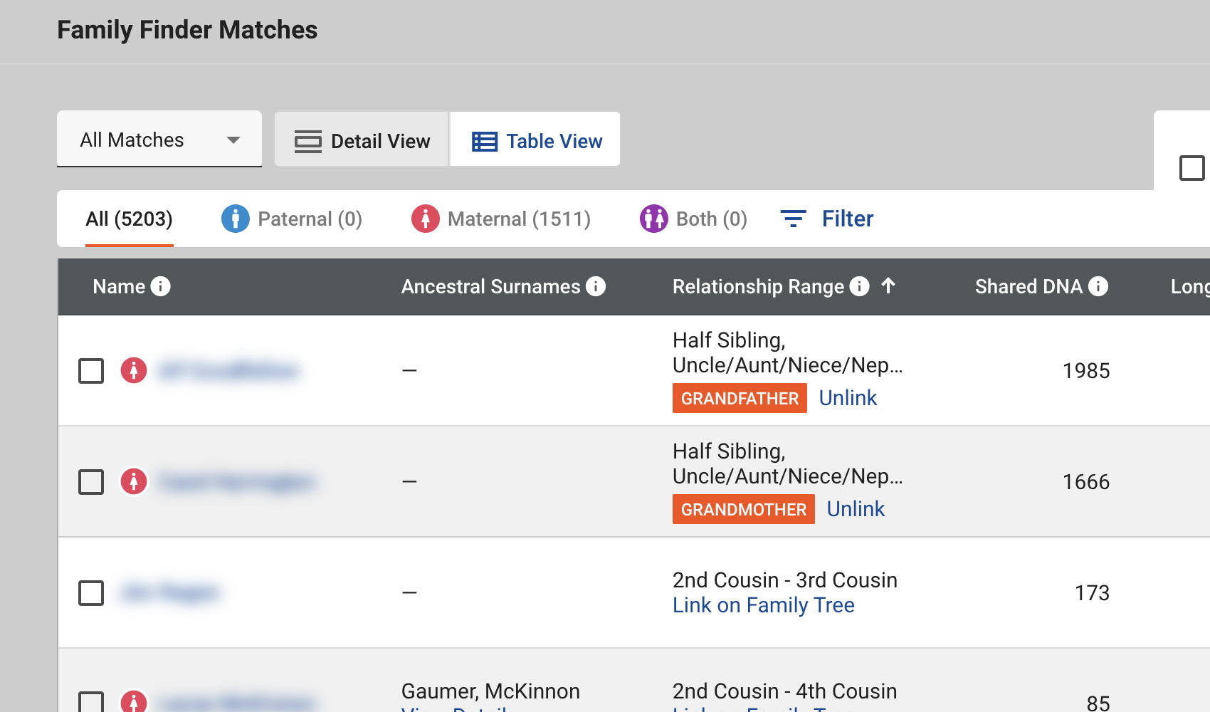Check the Grandfather match row checkbox
This screenshot has width=1210, height=712.
coord(91,371)
